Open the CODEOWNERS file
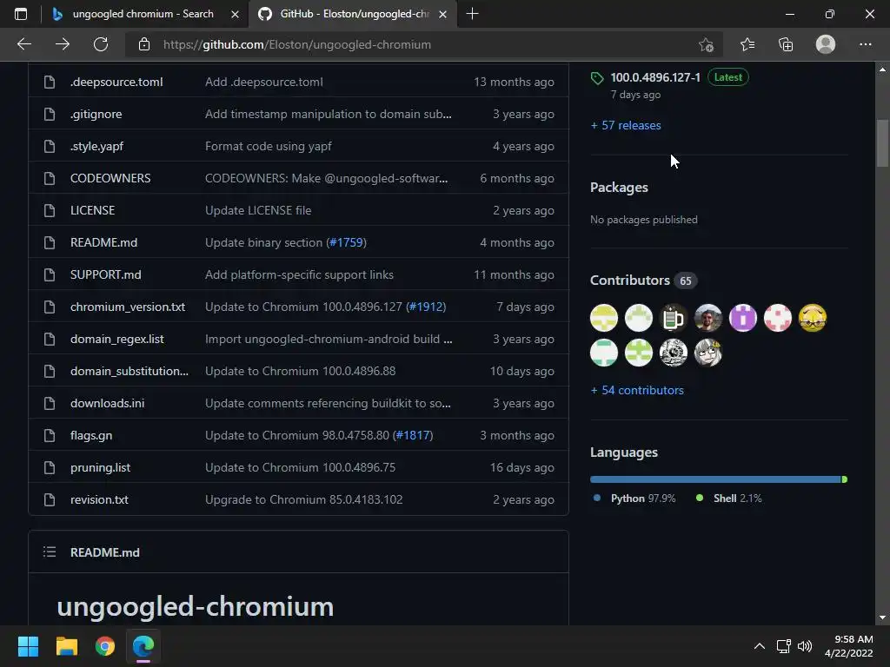 (110, 178)
